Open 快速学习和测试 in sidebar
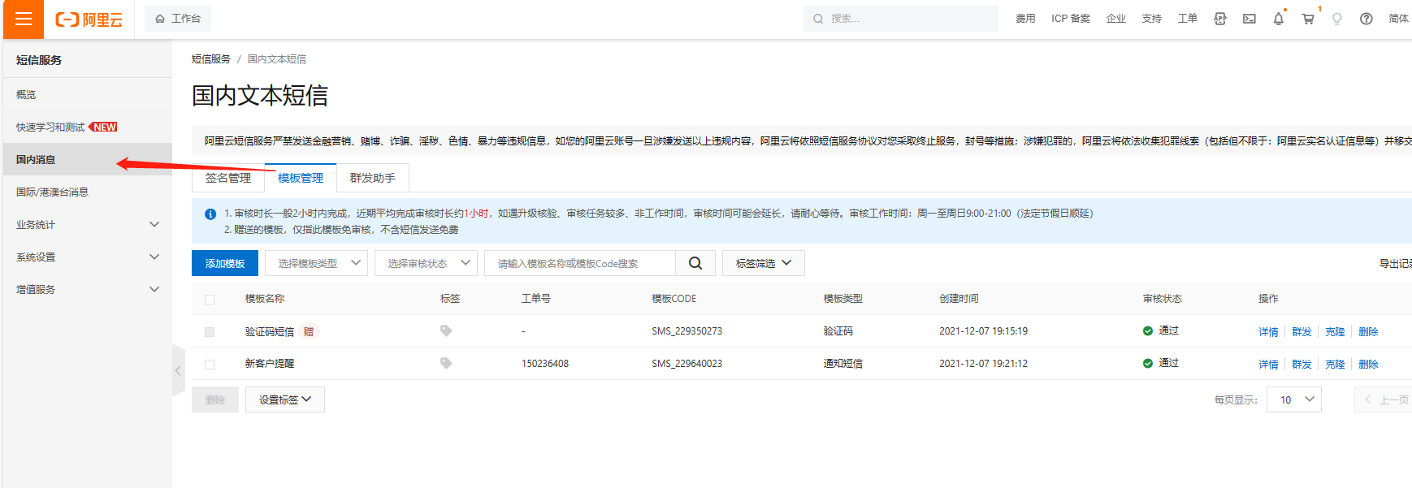 (x=88, y=127)
